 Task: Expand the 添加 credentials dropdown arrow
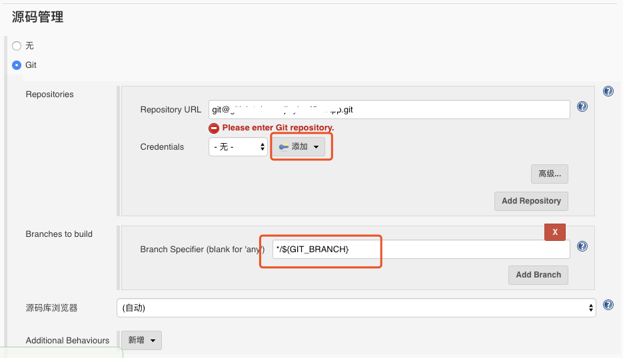coord(316,147)
